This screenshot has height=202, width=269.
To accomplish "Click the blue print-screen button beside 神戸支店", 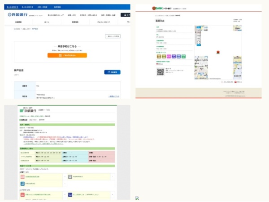I will (112, 72).
